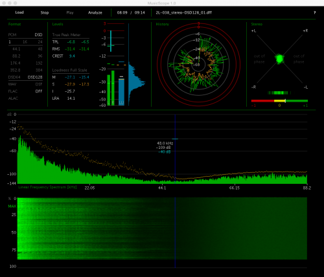The width and height of the screenshot is (324, 277).
Task: Select the DSD format label
Action: [38, 35]
